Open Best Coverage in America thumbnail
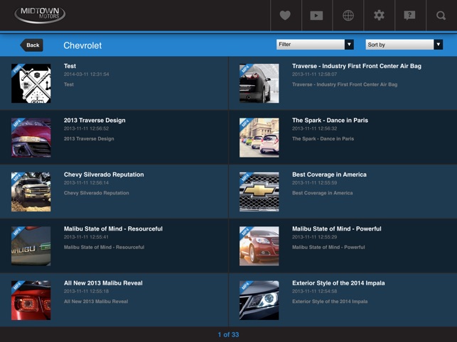The height and width of the screenshot is (342, 457). click(259, 192)
